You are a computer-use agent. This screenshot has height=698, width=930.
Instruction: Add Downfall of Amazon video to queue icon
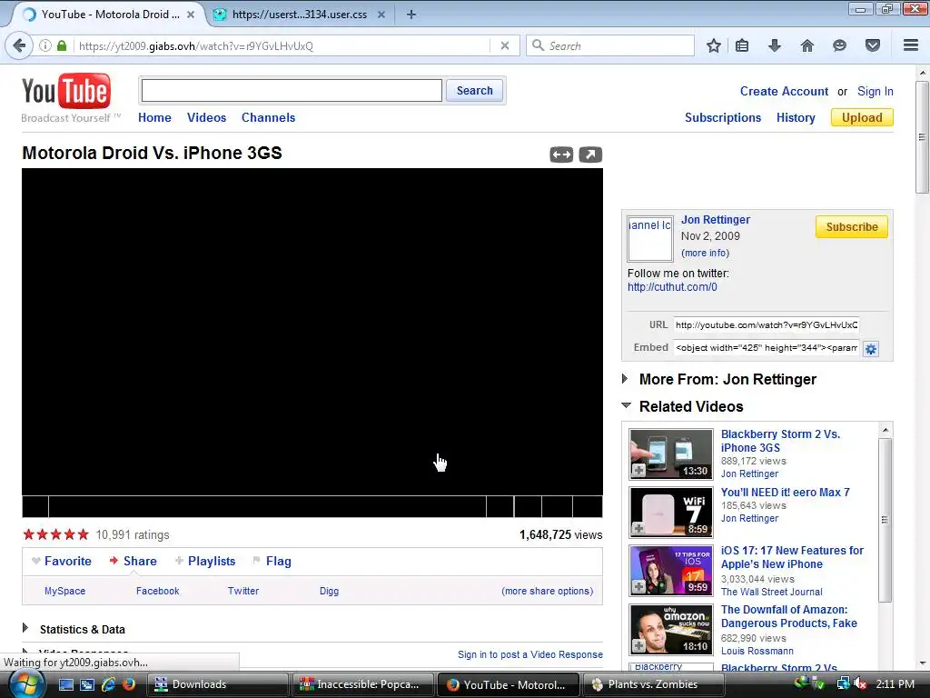pyautogui.click(x=638, y=645)
